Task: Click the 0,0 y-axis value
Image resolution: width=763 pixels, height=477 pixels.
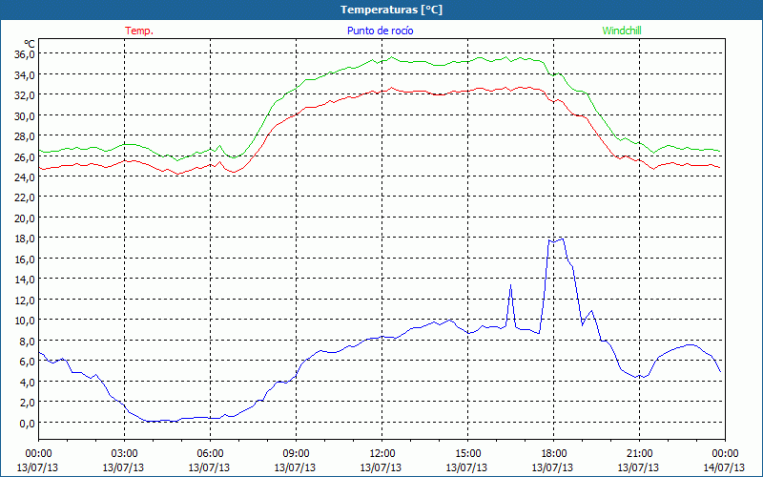Action: [27, 423]
